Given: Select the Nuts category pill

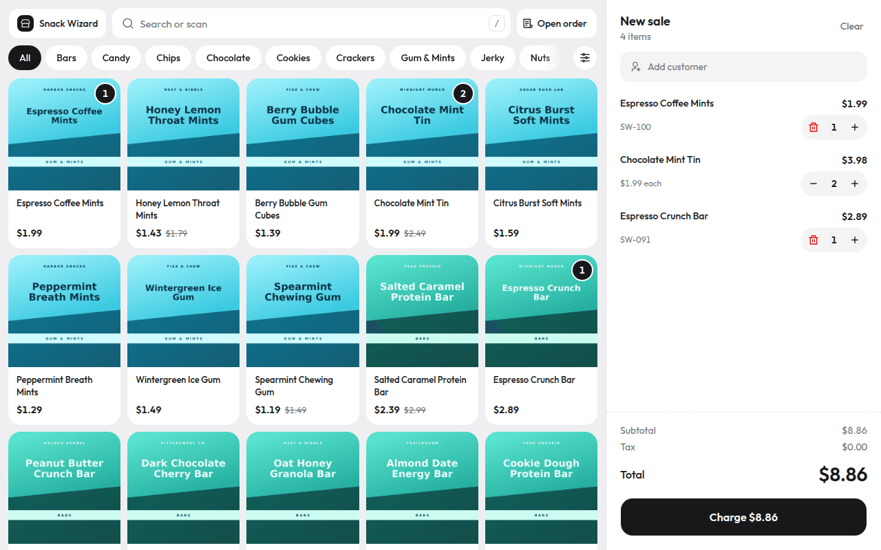Looking at the screenshot, I should pyautogui.click(x=540, y=58).
